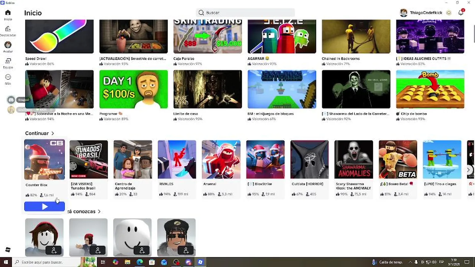Open the Robux coin icon in header
Screen dimensions: 475x267
tap(449, 13)
